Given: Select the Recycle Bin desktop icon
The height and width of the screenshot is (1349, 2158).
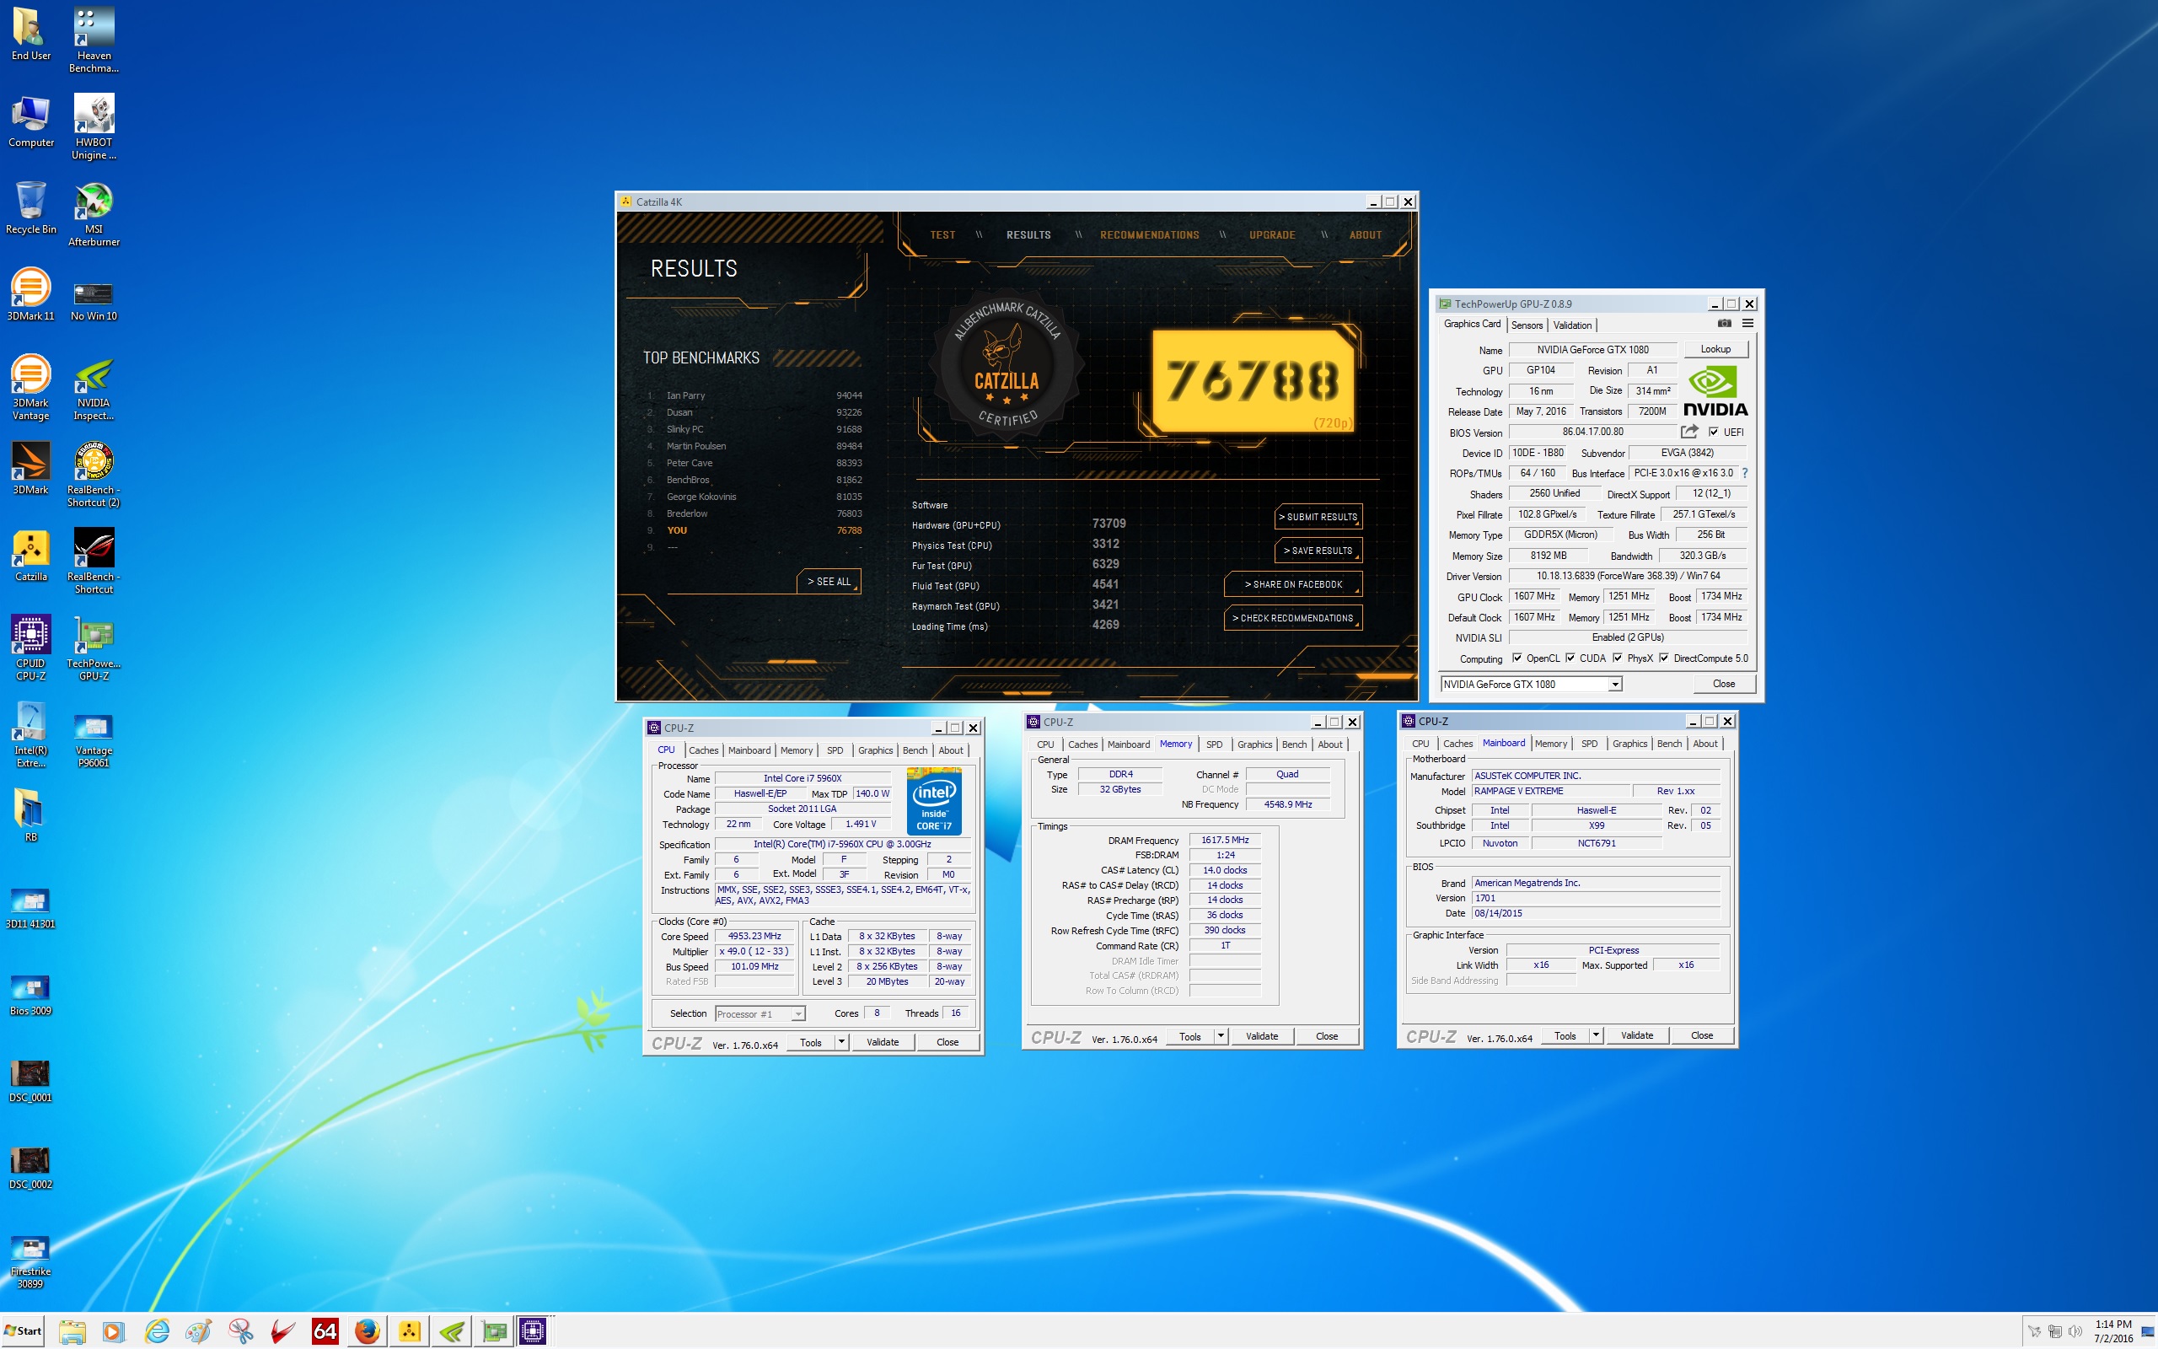Looking at the screenshot, I should click(30, 208).
